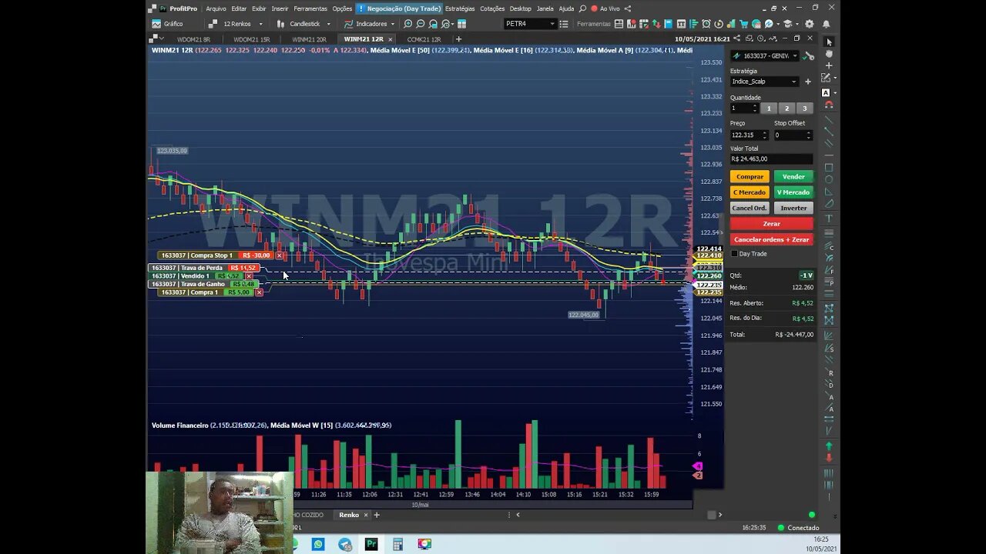Select the circle drawing tool
The height and width of the screenshot is (554, 986).
tap(829, 179)
